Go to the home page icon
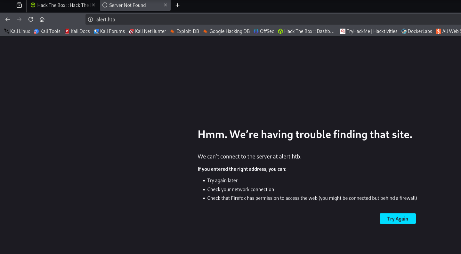Screen dimensions: 461x254 pyautogui.click(x=42, y=19)
